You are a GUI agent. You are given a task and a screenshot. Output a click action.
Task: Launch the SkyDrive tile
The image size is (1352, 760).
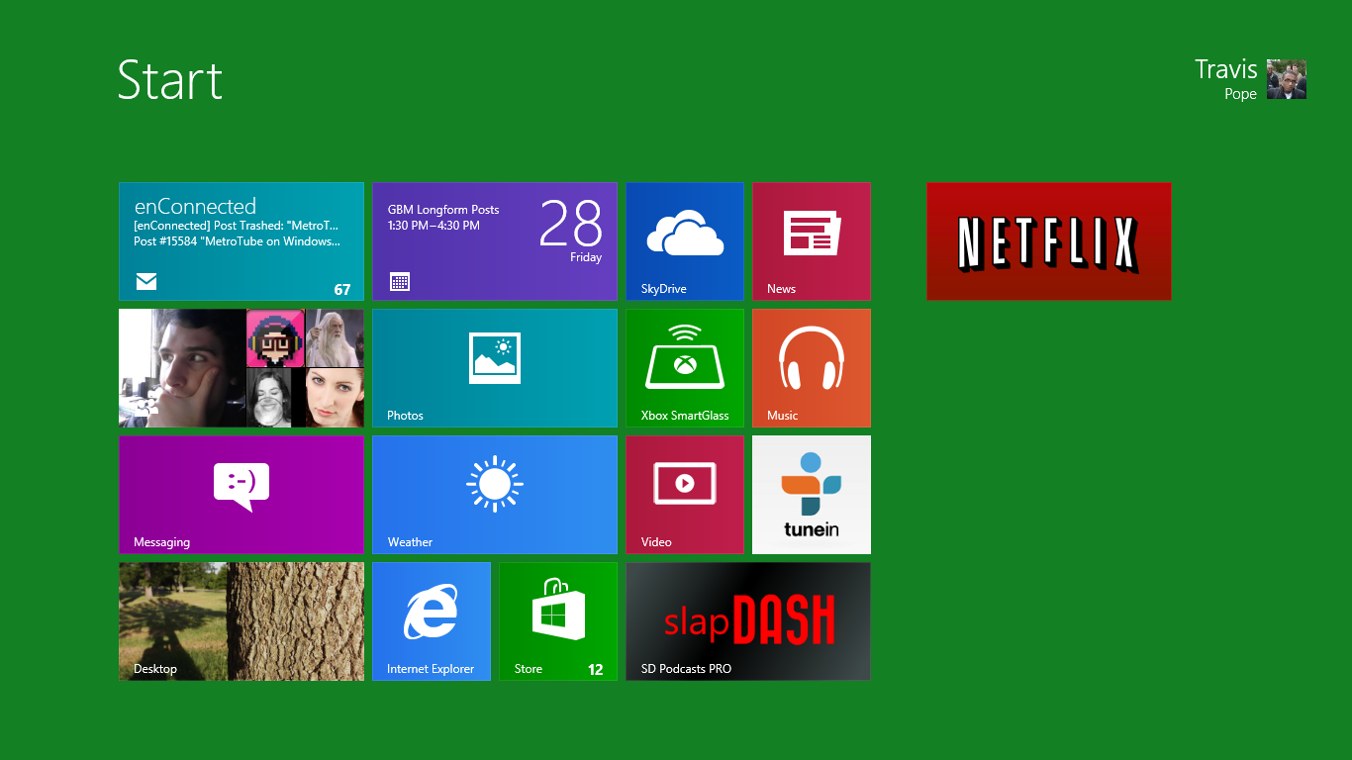(685, 241)
